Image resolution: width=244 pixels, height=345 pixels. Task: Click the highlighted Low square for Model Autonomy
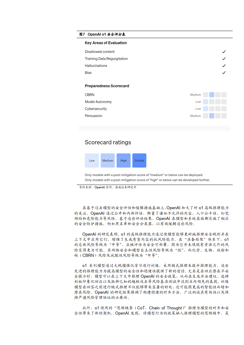pyautogui.click(x=206, y=102)
